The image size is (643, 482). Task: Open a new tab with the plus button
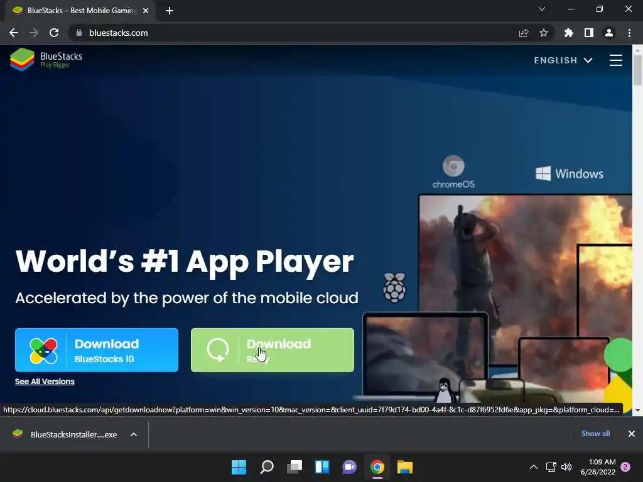170,11
